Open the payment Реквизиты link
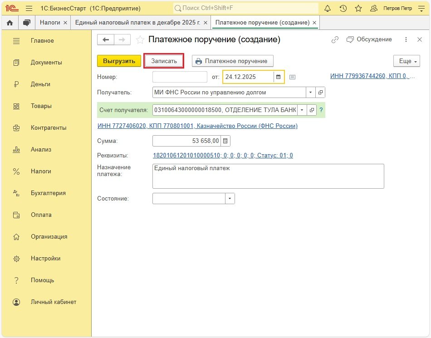This screenshot has height=338, width=431. coord(223,156)
